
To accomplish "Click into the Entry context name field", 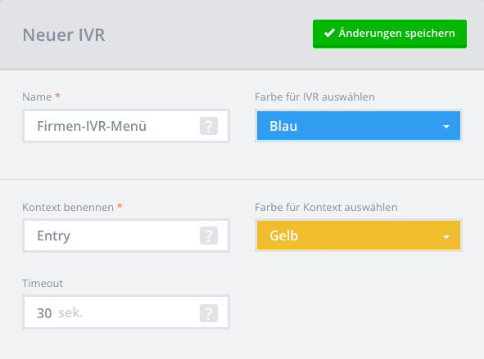I will [126, 236].
